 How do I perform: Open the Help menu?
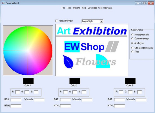tap(84, 8)
